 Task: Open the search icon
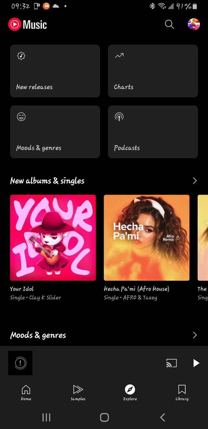[169, 24]
